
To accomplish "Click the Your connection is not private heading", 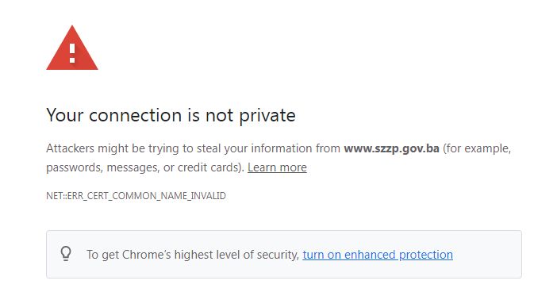I will tap(171, 115).
